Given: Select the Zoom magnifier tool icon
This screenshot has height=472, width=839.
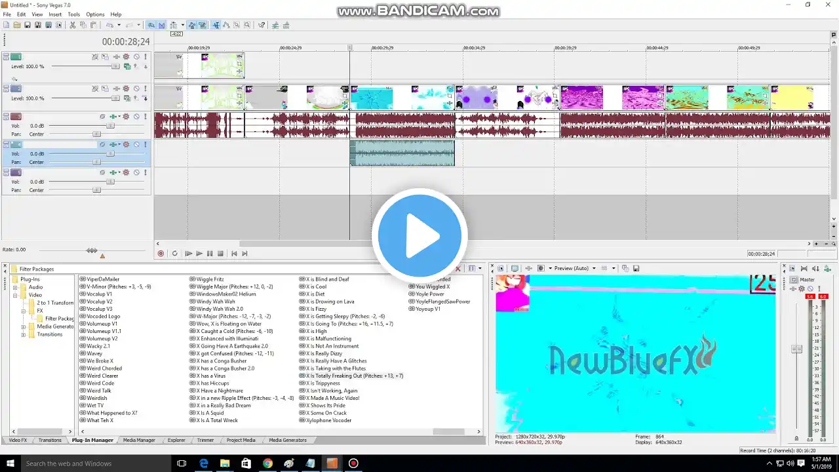Looking at the screenshot, I should coord(247,25).
